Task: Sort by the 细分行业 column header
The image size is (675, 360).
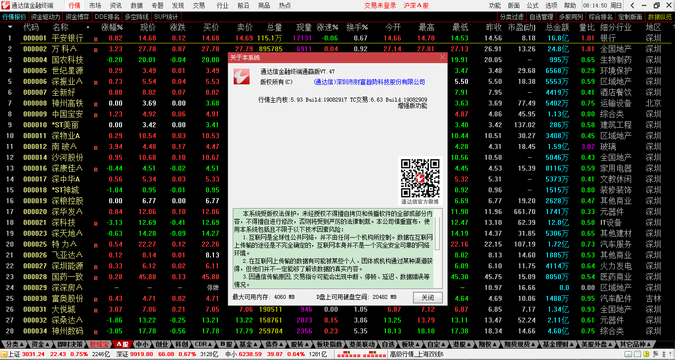Action: (616, 27)
